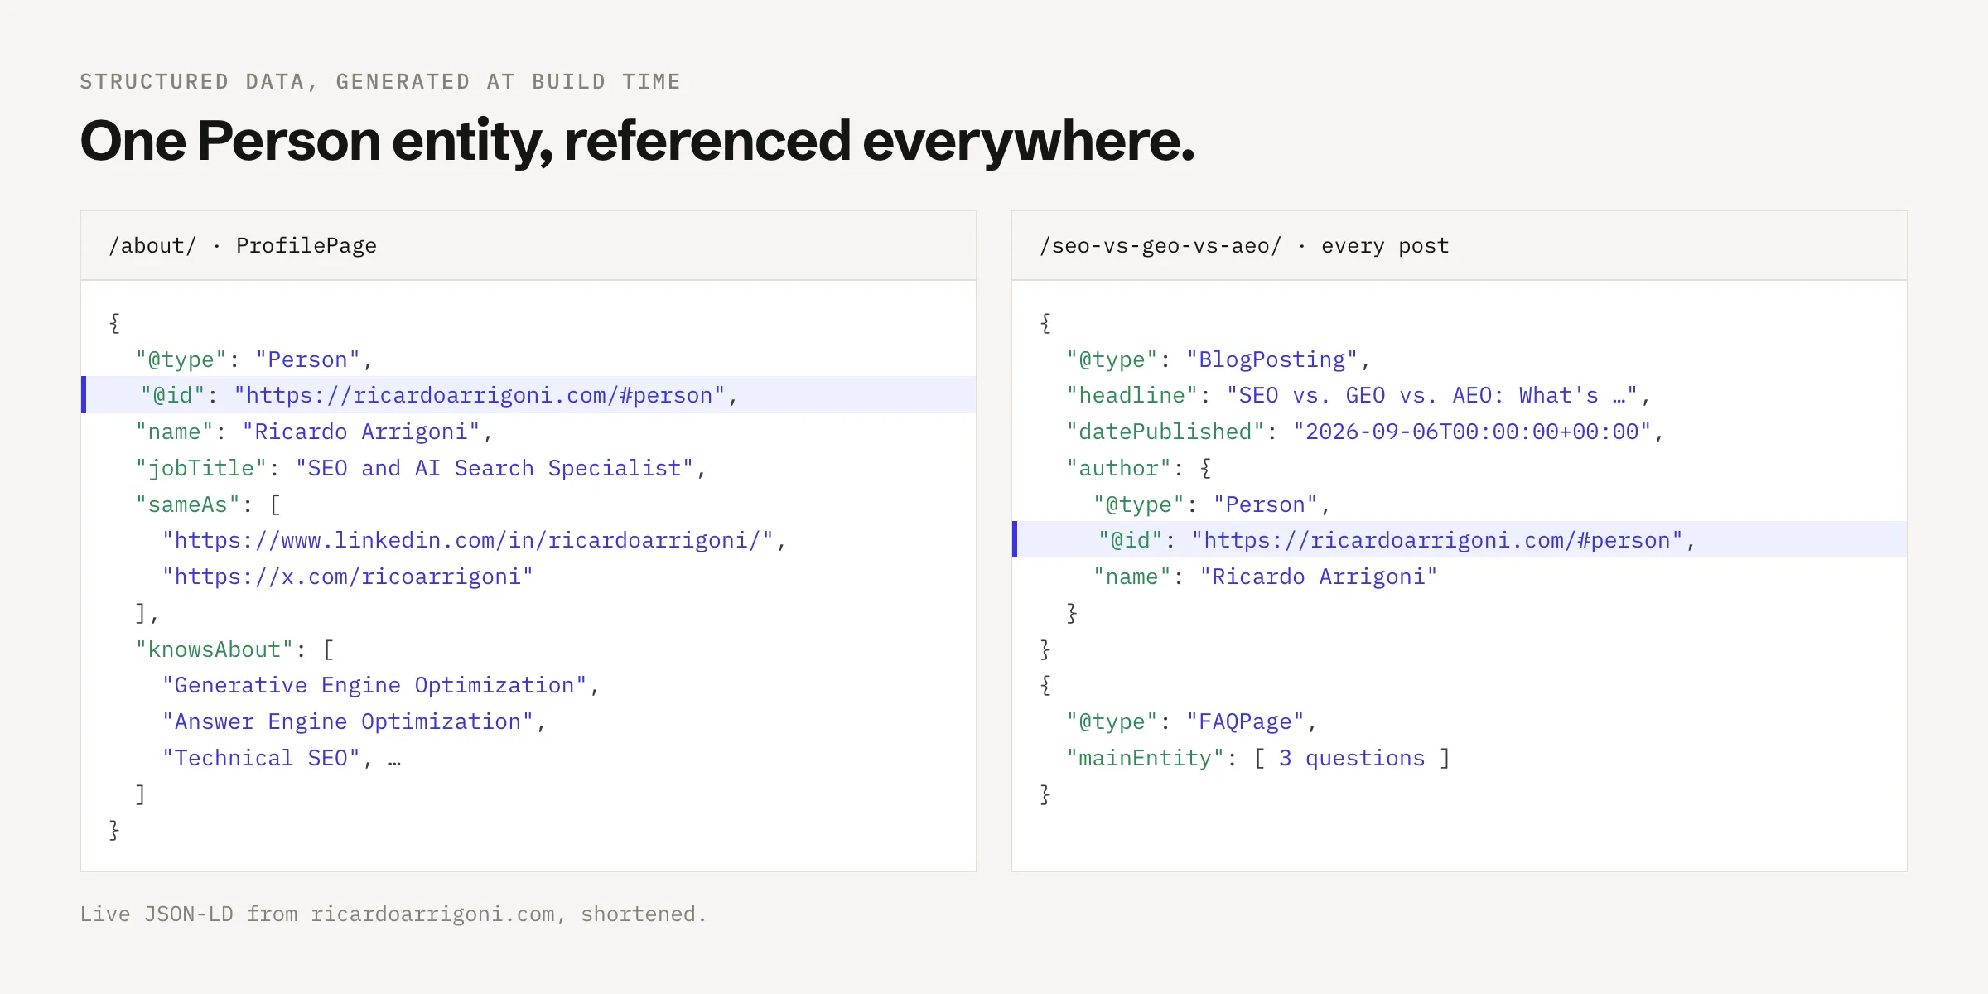Image resolution: width=1988 pixels, height=994 pixels.
Task: Click the highlighted @id line in the about panel
Action: coord(528,395)
